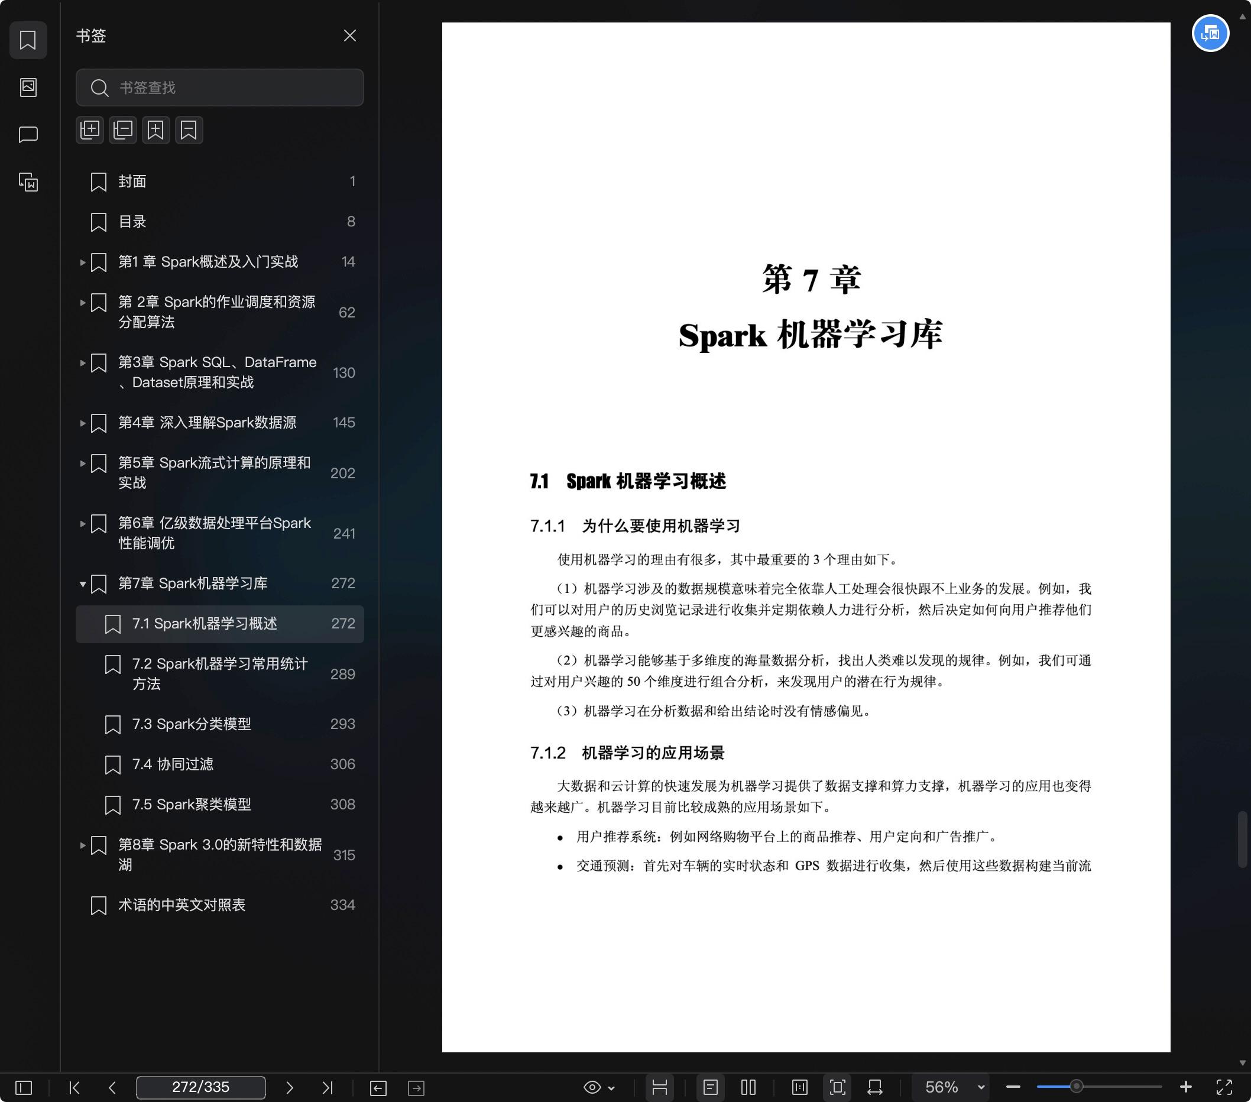Open 术语的中英文对照表 bookmark
Viewport: 1251px width, 1102px height.
[220, 906]
